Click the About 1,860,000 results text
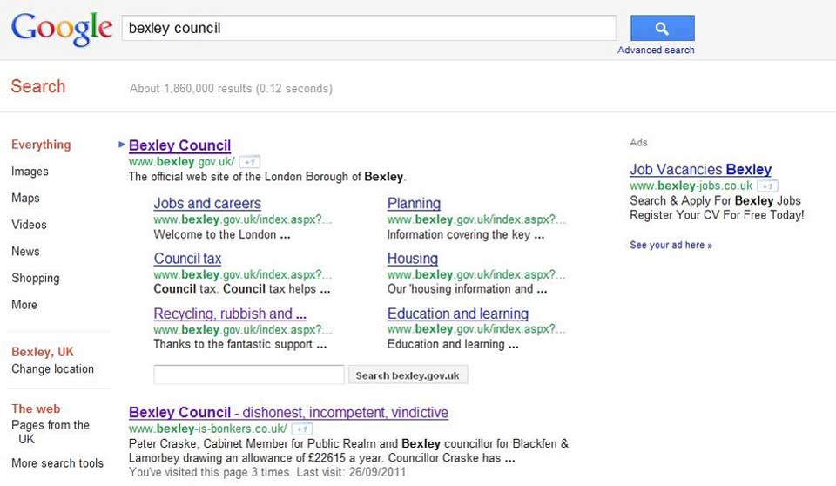Image resolution: width=836 pixels, height=486 pixels. pyautogui.click(x=231, y=89)
